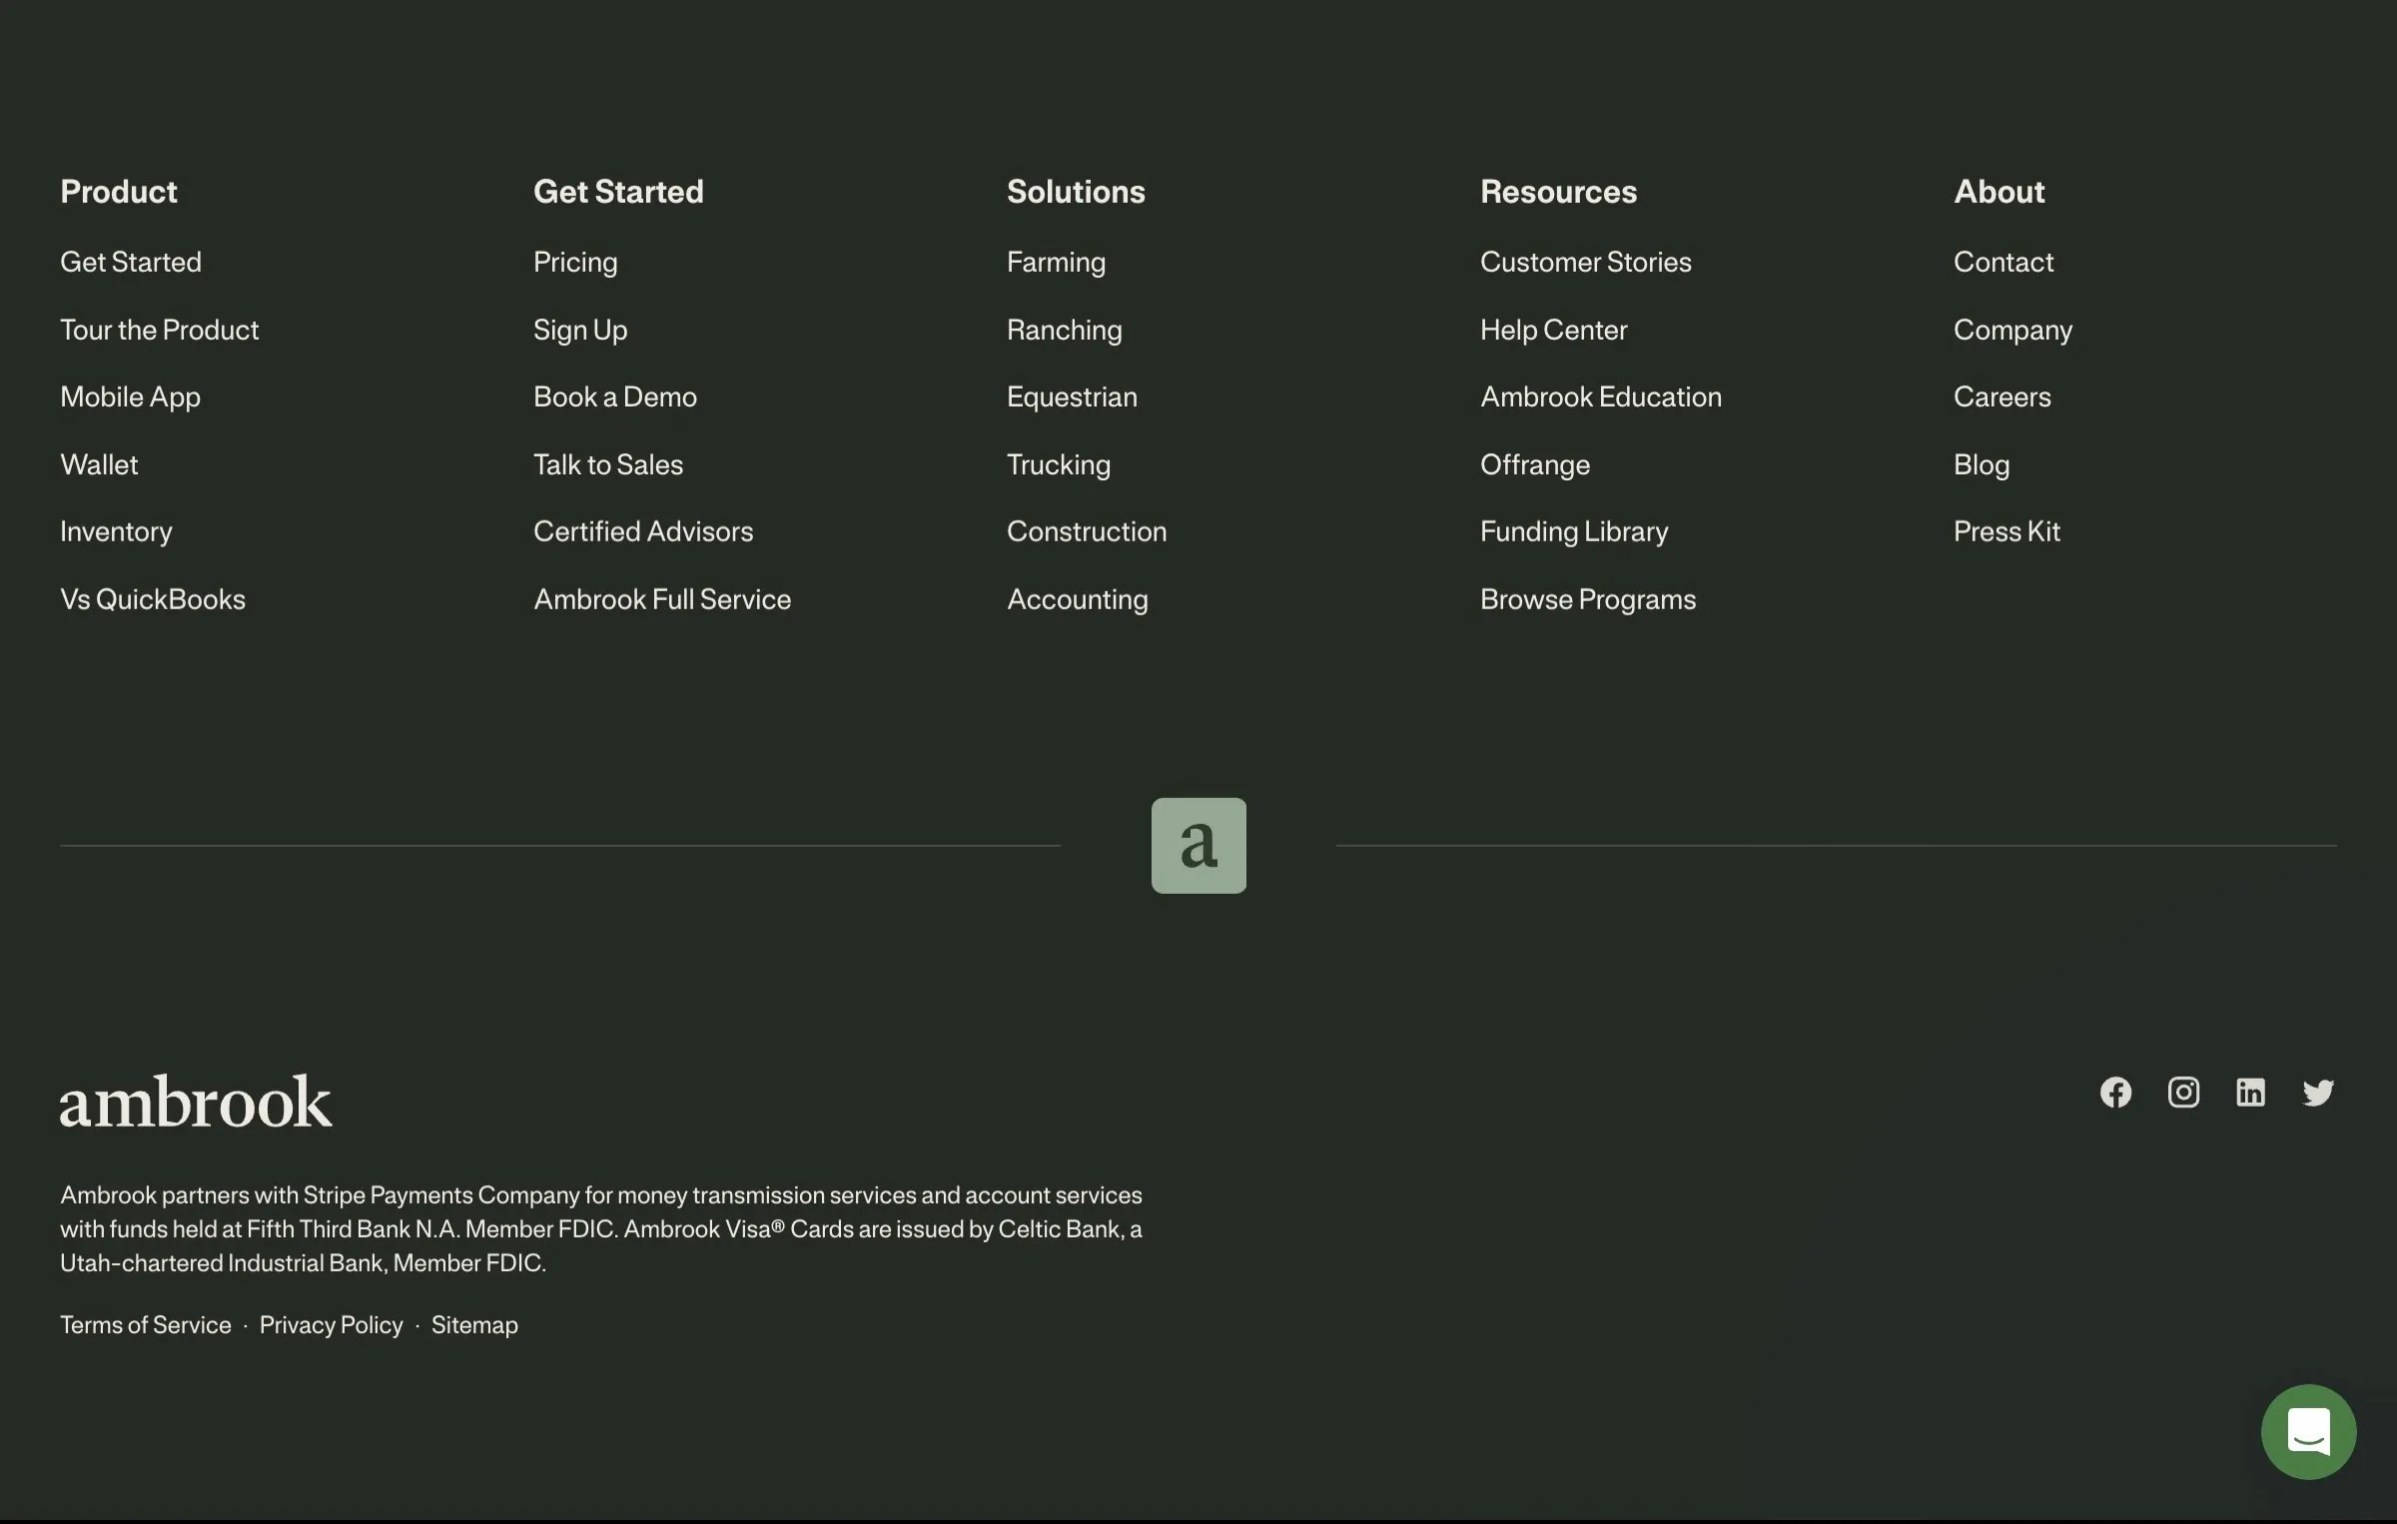Go to Certified Advisors
The height and width of the screenshot is (1524, 2397).
click(x=643, y=531)
